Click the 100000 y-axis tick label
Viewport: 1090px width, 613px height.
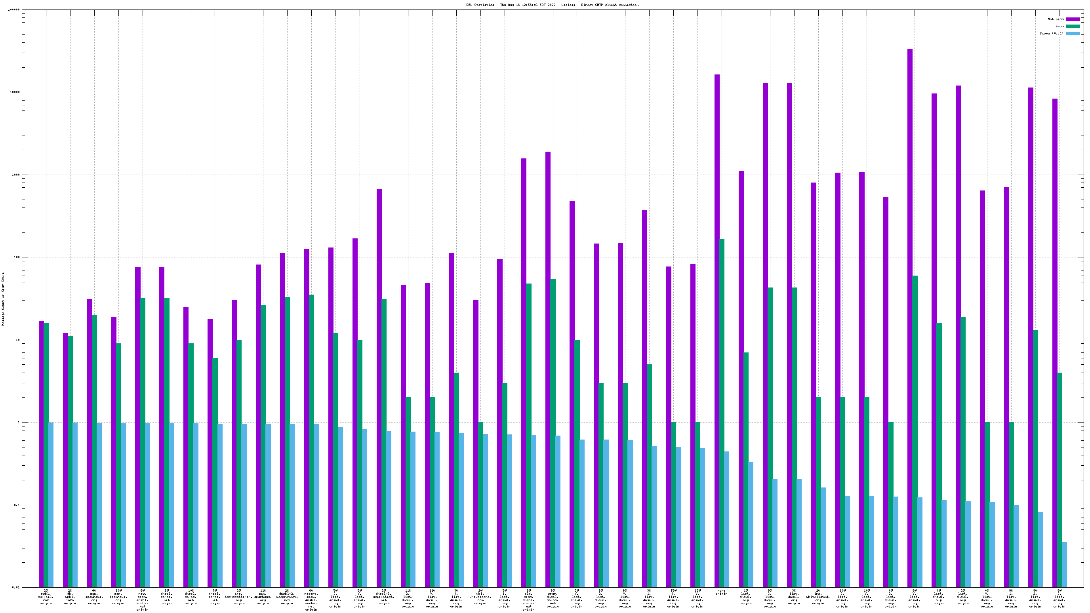(x=14, y=10)
